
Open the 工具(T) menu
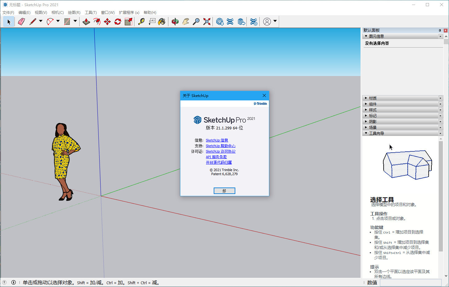[x=91, y=13]
